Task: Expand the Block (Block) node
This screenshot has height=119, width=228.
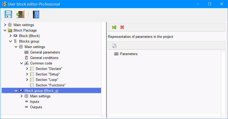Action: (x=10, y=36)
